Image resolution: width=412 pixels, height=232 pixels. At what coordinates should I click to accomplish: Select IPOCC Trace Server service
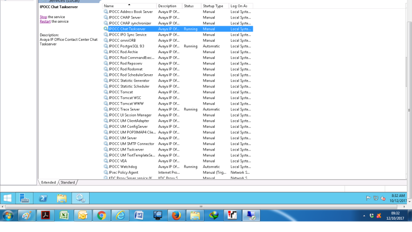[178, 109]
